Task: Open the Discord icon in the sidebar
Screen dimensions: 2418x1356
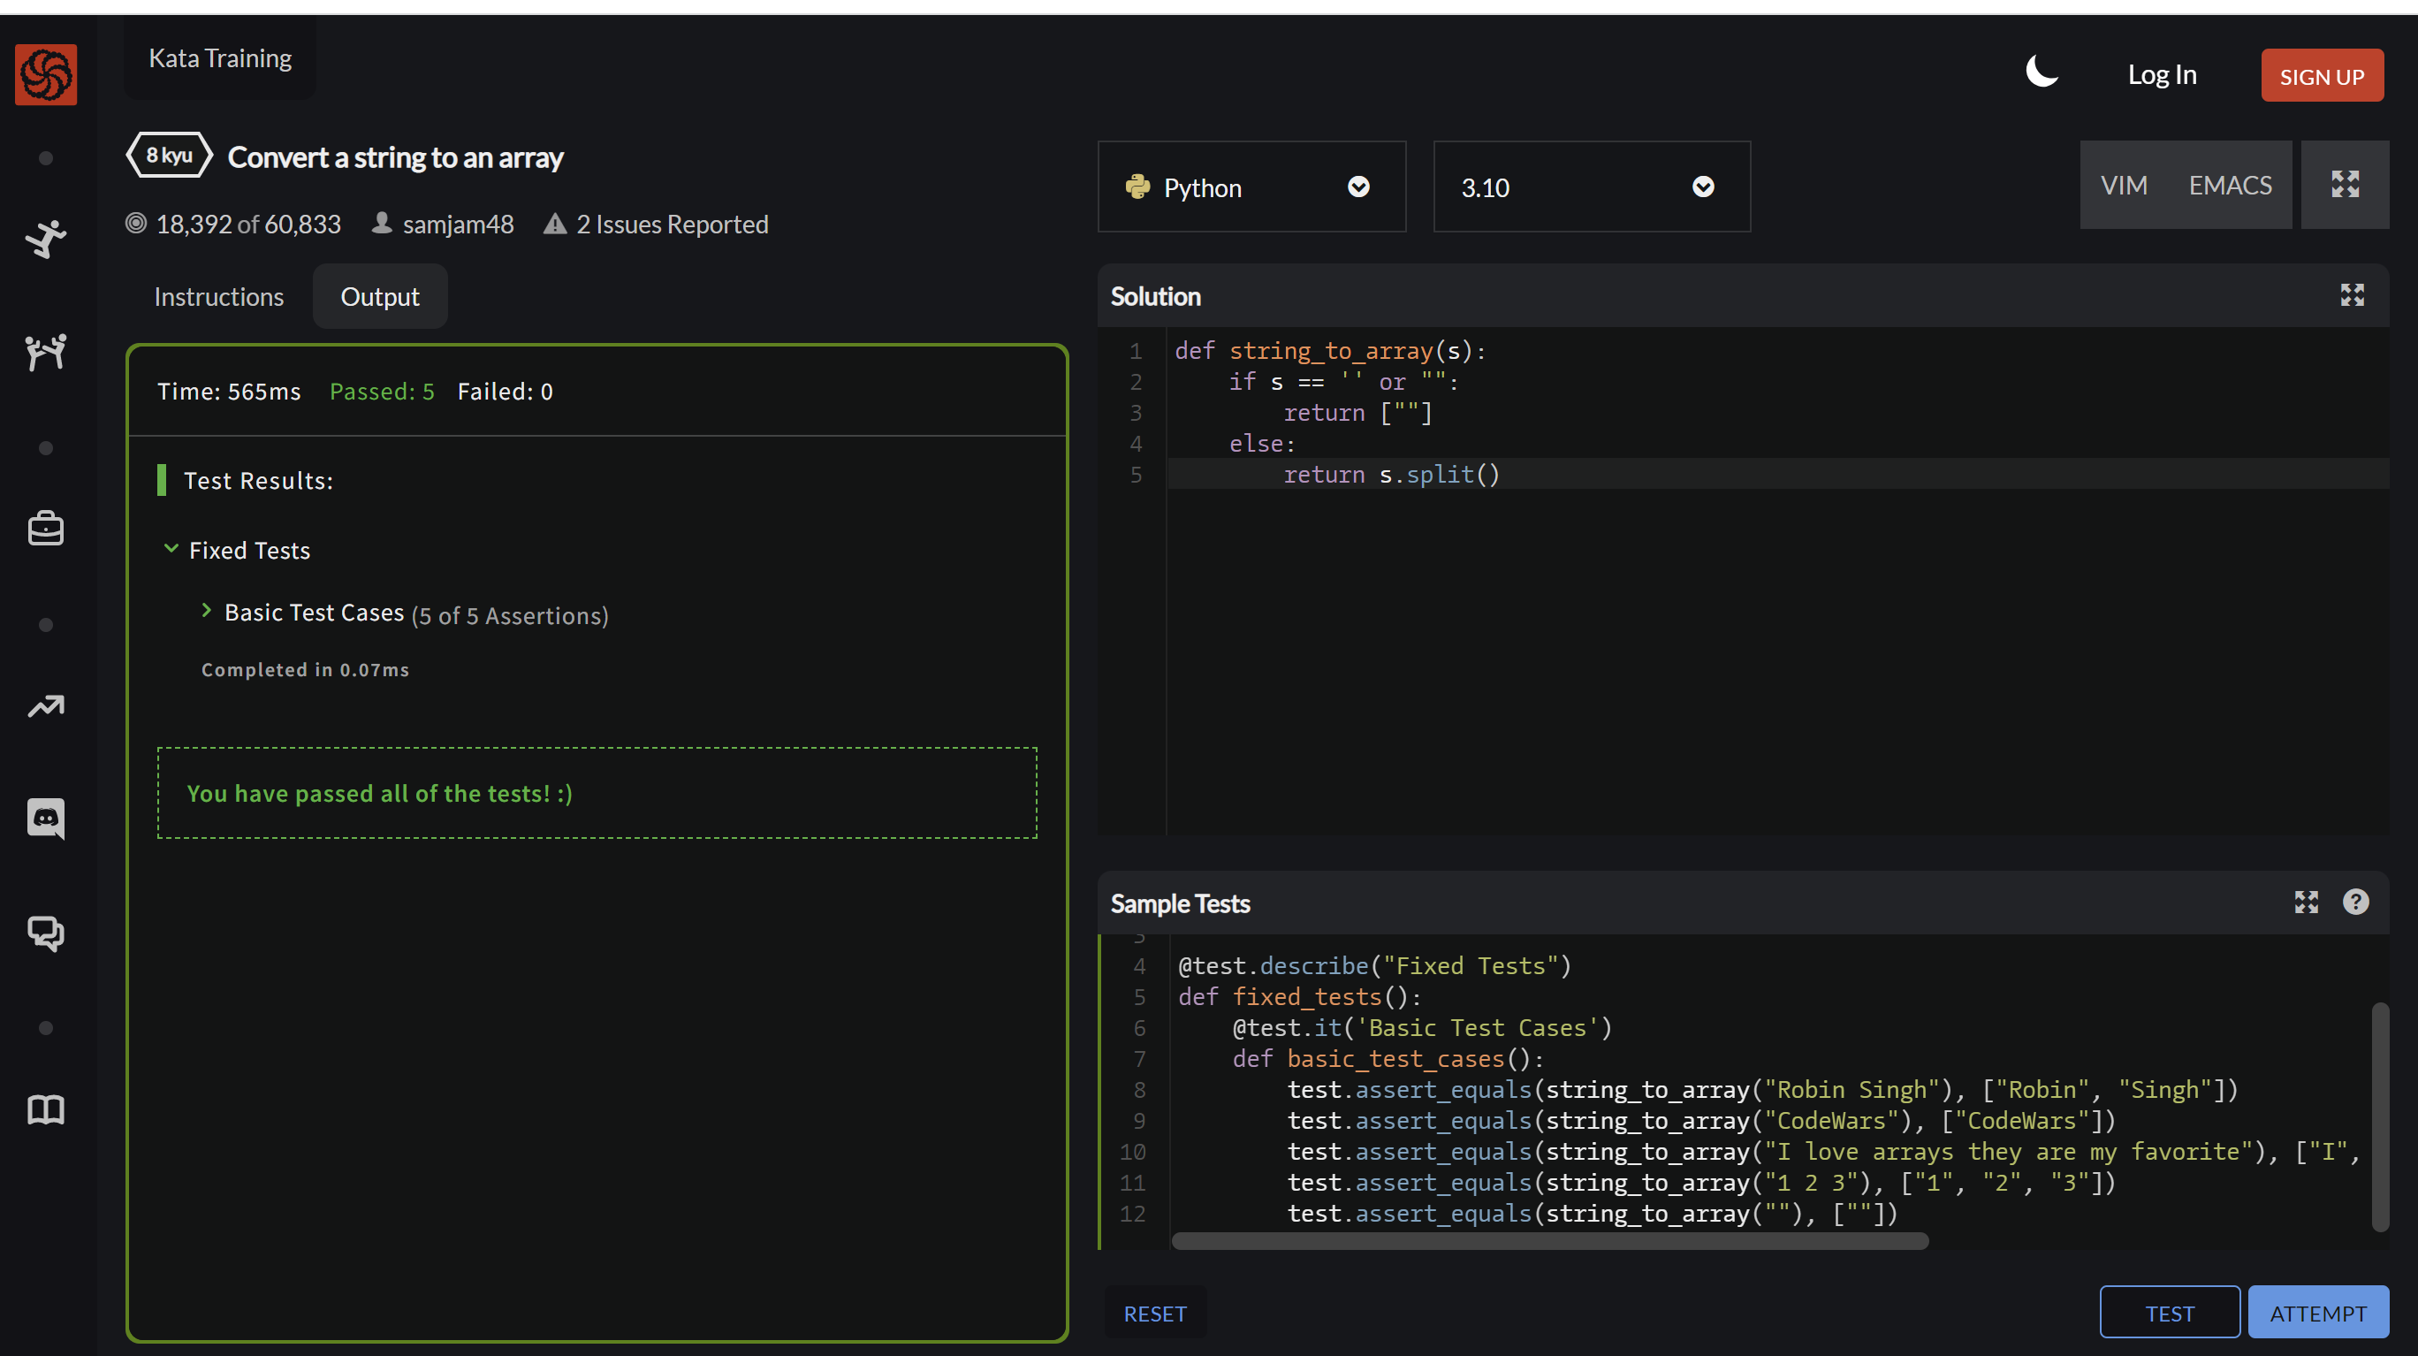Action: click(x=45, y=819)
